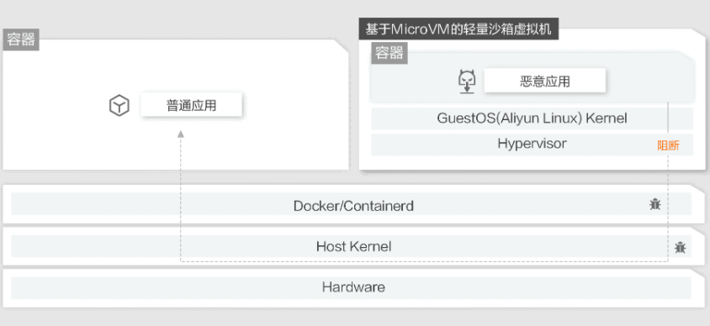The height and width of the screenshot is (326, 710).
Task: Click the bug icon in Docker/Containerd row
Action: tap(654, 204)
